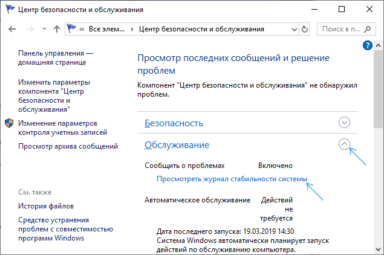Click the Автоматическое обслуживание label
This screenshot has height=255, width=384.
197,200
